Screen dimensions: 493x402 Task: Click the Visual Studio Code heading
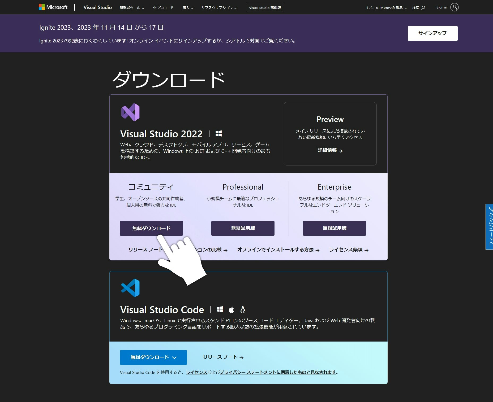(x=162, y=310)
